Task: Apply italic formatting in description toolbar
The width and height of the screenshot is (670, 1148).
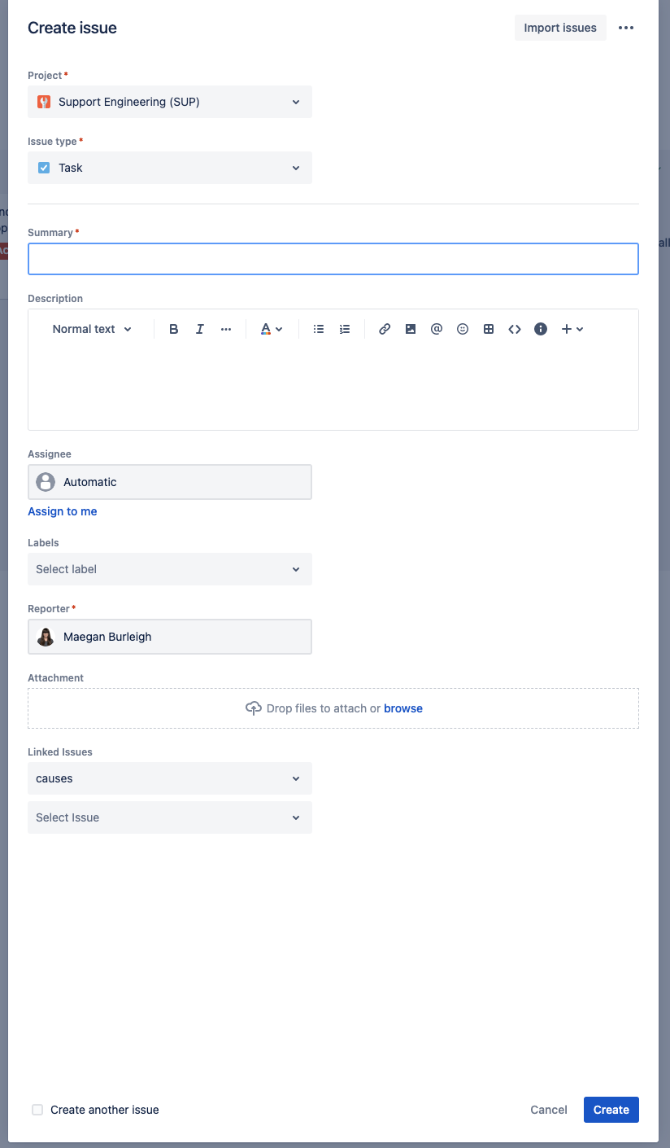Action: coord(199,329)
